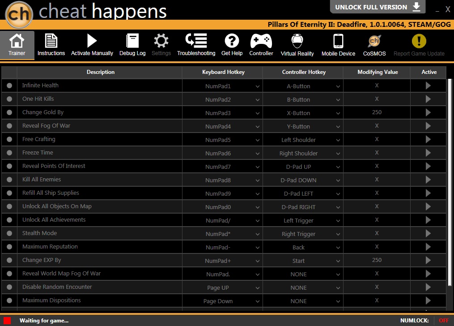Click the red game status indicator
This screenshot has width=454, height=326.
point(7,321)
